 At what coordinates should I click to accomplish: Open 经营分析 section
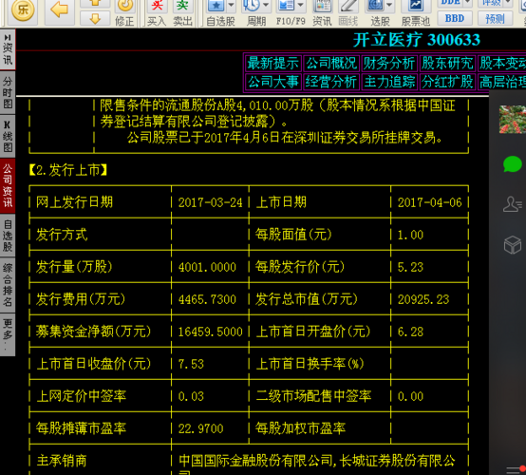point(331,82)
